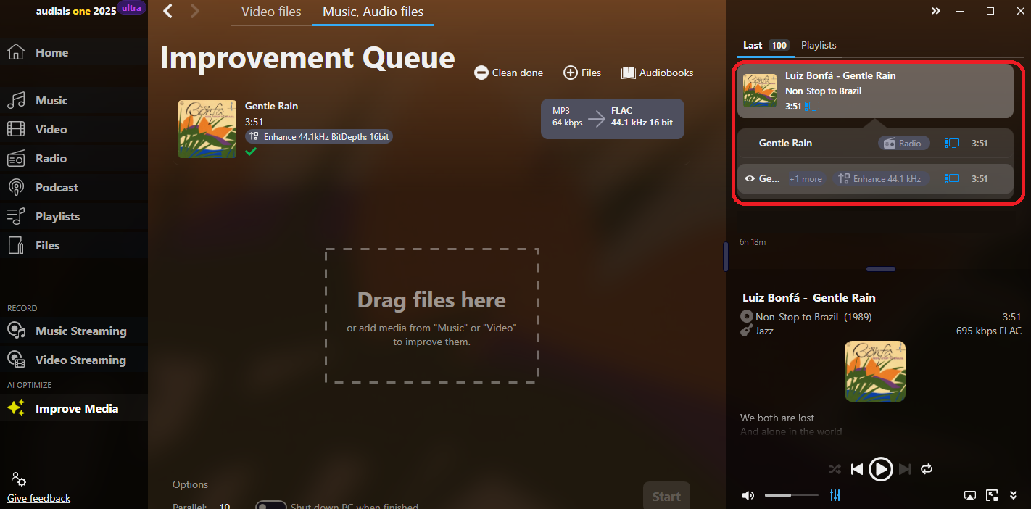Expand the +1 more tag on Gentle Rain
The image size is (1031, 509).
(x=806, y=178)
